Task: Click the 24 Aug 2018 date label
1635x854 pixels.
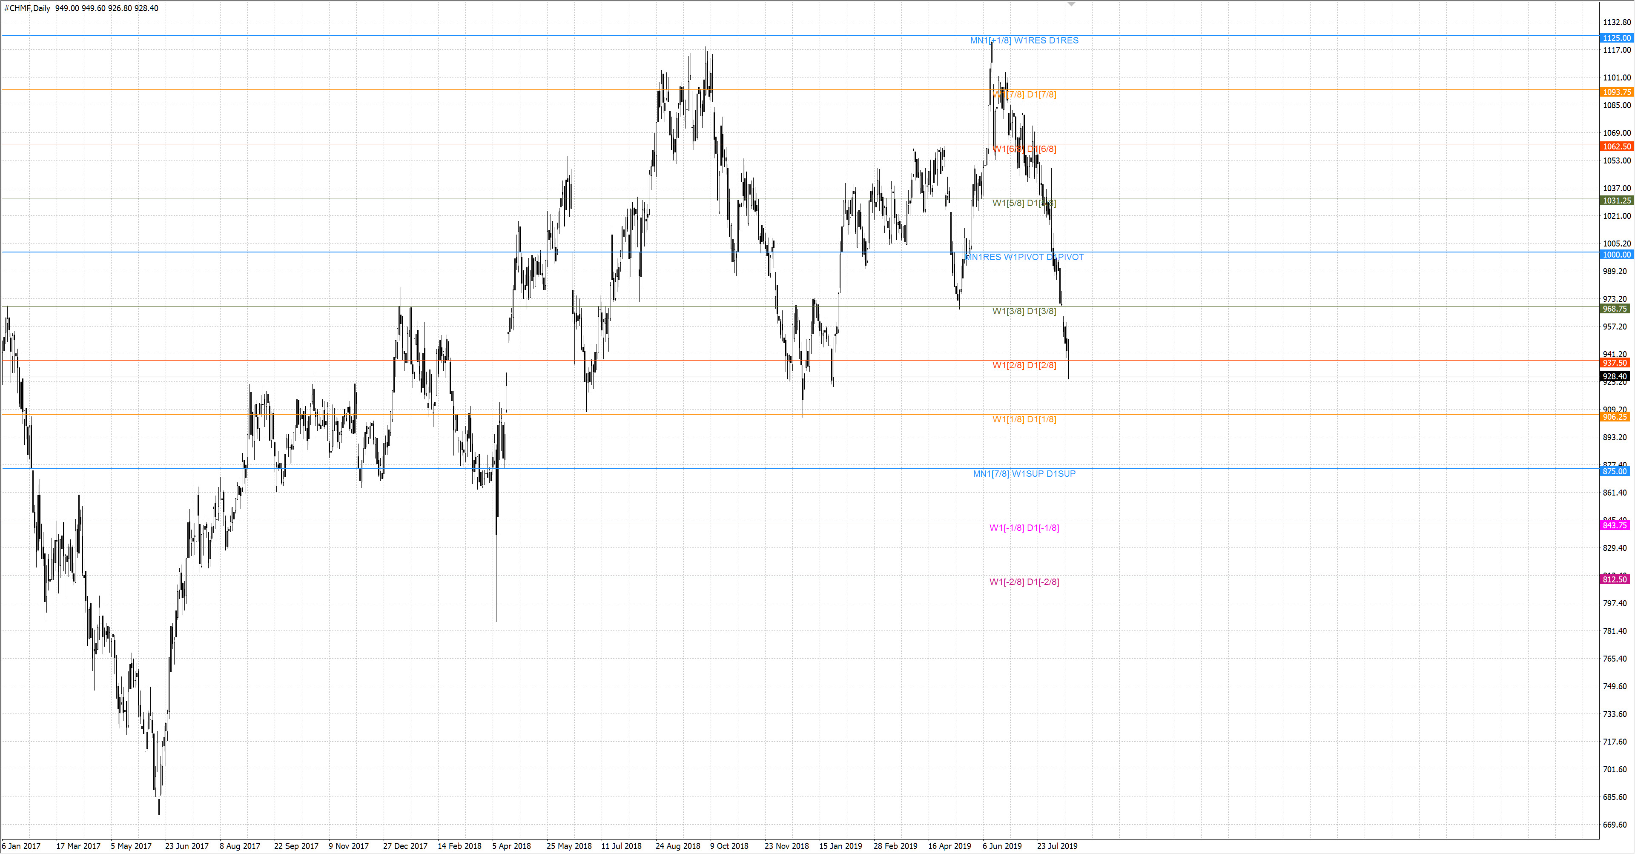Action: point(677,846)
